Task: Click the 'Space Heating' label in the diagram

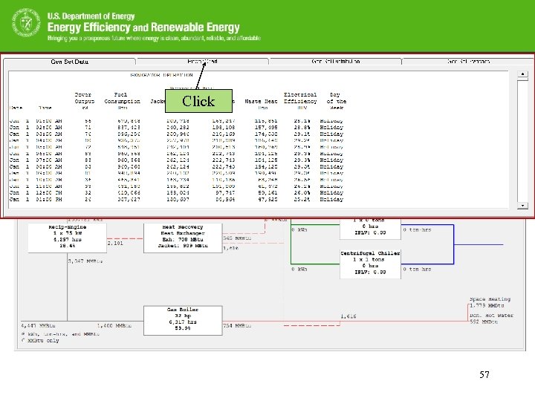Action: click(490, 299)
